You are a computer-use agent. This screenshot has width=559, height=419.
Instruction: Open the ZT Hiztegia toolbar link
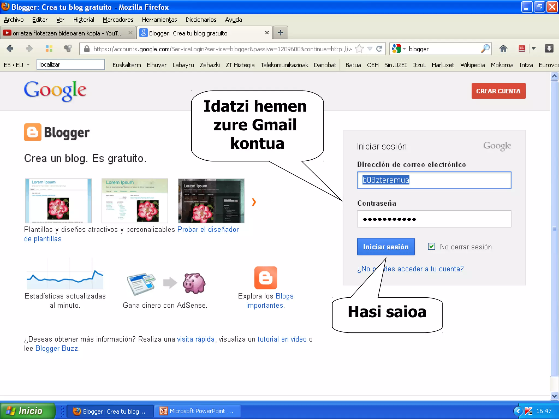point(240,65)
